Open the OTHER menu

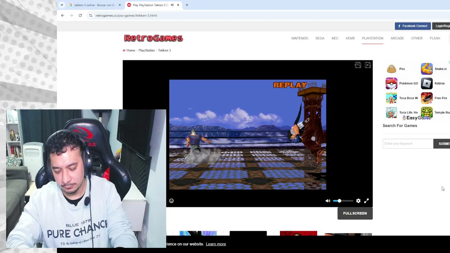[x=417, y=38]
